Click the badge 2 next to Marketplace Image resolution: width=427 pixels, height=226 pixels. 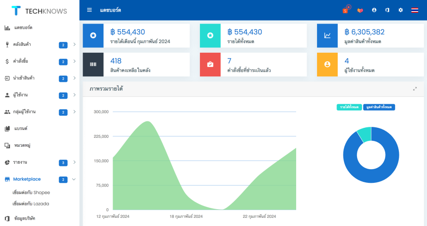63,180
